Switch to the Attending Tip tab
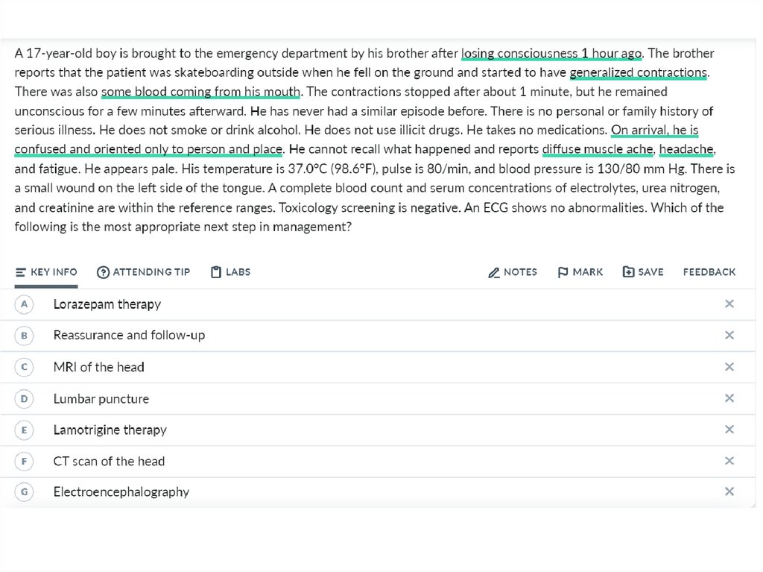Screen dimensions: 763x572 [x=143, y=272]
